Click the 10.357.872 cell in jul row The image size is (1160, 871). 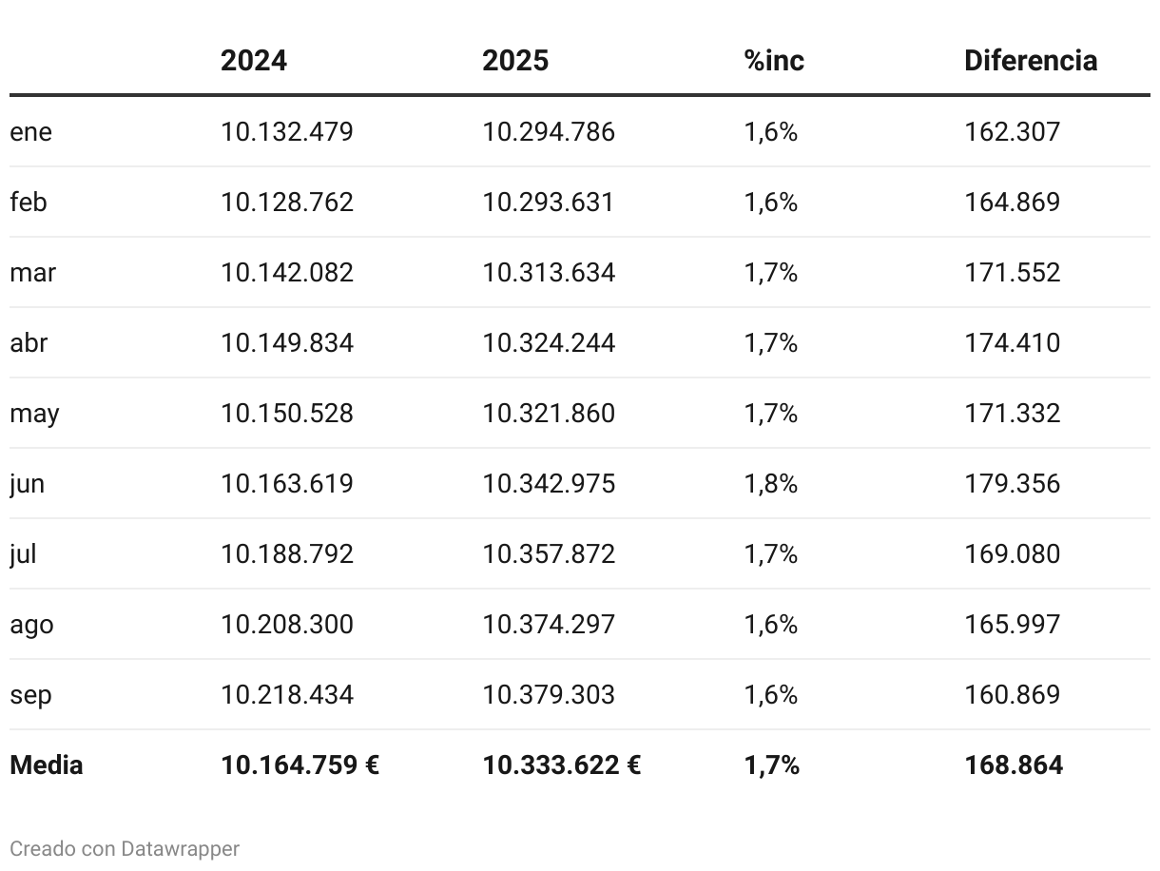click(x=548, y=554)
